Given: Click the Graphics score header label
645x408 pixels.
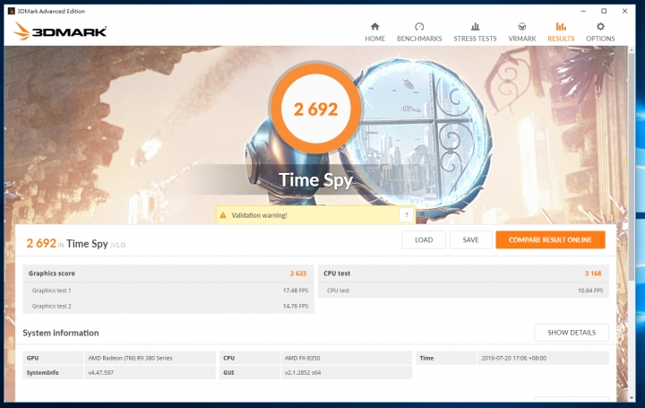Looking at the screenshot, I should (x=52, y=273).
